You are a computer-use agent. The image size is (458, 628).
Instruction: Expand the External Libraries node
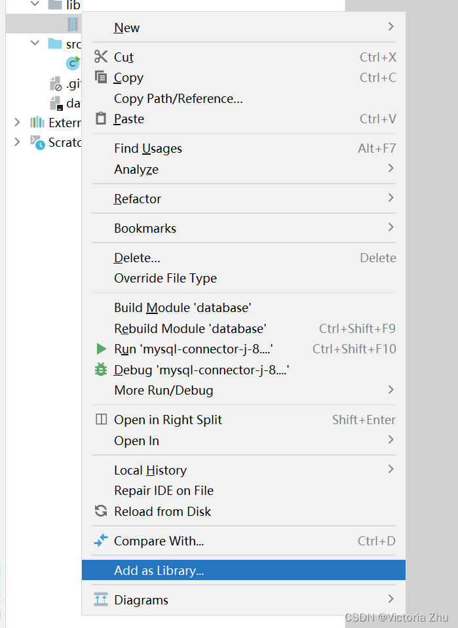pos(17,122)
